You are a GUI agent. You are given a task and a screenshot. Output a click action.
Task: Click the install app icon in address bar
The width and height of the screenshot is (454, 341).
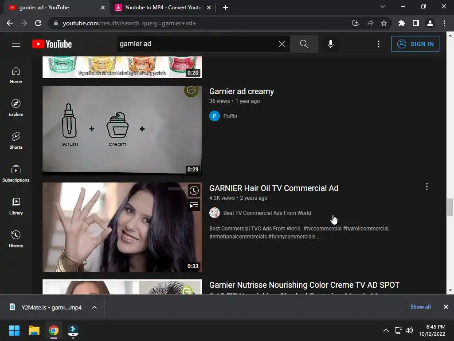356,23
